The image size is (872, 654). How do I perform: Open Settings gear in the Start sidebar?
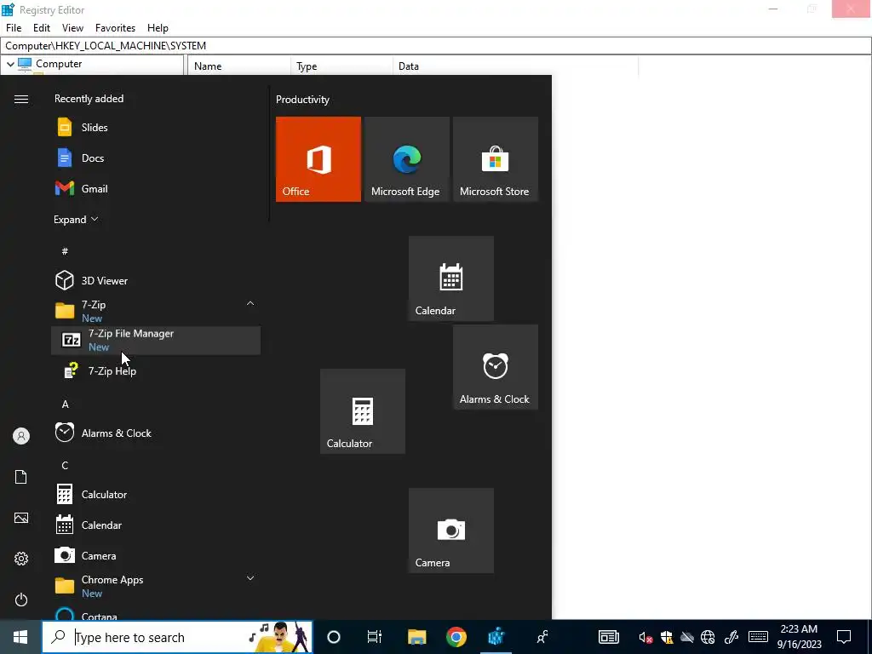(21, 559)
